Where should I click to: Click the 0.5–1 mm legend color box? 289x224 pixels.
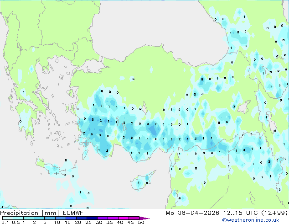coord(18,218)
